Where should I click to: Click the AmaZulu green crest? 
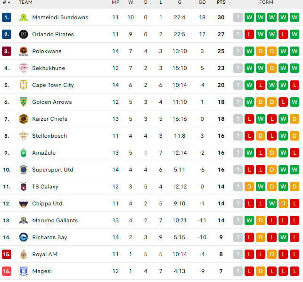(23, 153)
